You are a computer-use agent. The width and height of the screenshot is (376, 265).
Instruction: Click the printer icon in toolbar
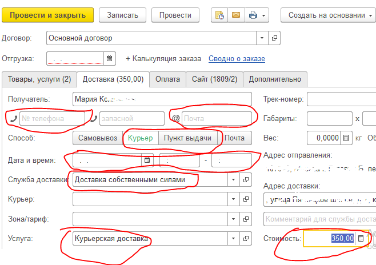252,15
